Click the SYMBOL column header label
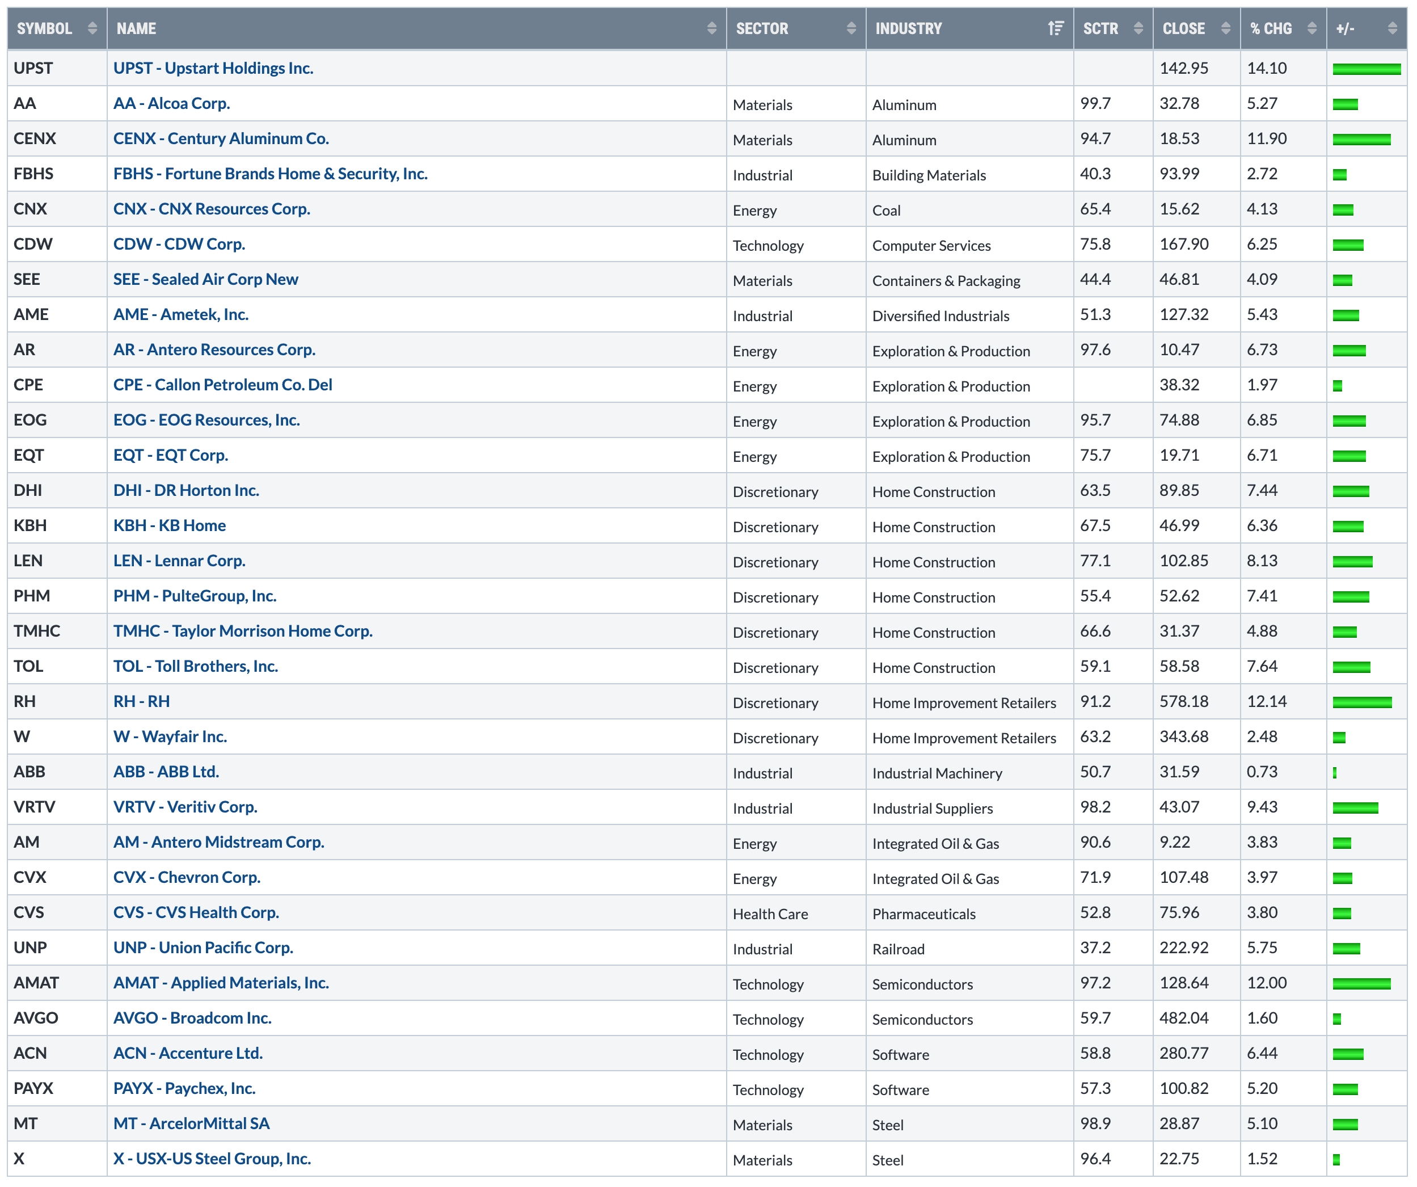 point(45,28)
